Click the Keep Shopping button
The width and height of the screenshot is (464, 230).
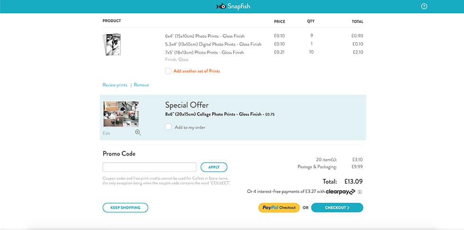[x=125, y=207]
